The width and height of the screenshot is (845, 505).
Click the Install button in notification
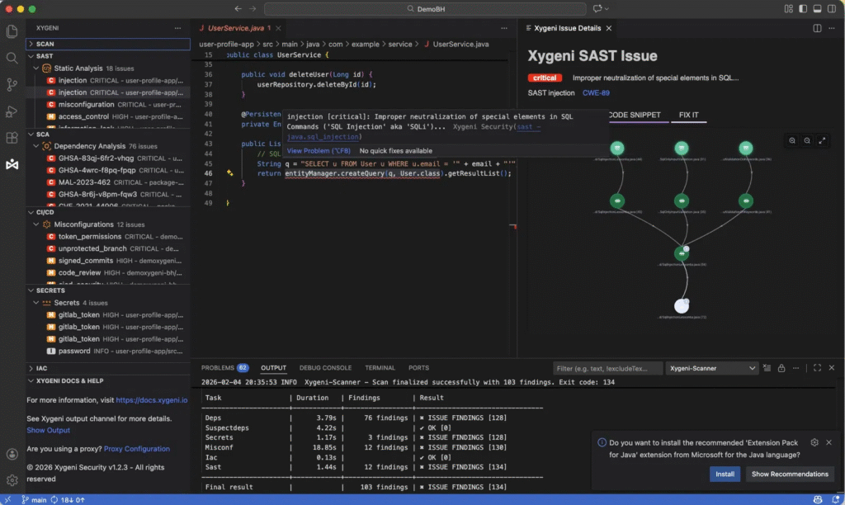(x=725, y=474)
